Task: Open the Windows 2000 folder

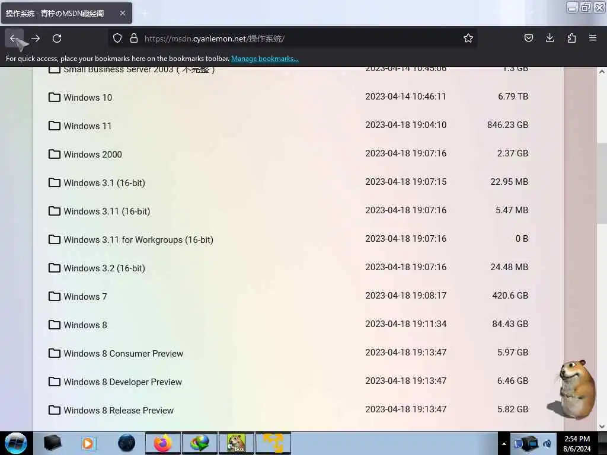Action: click(x=92, y=155)
